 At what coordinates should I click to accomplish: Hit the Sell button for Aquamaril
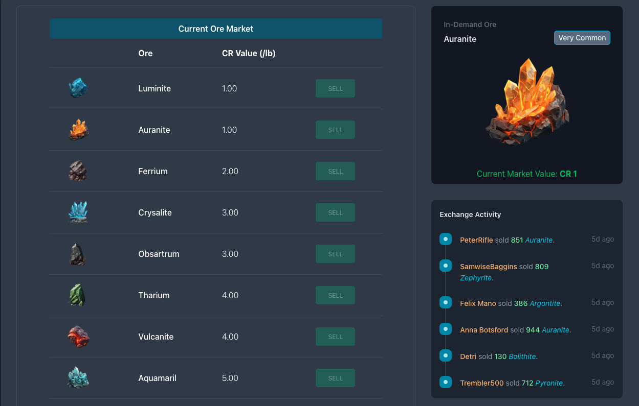(x=335, y=378)
